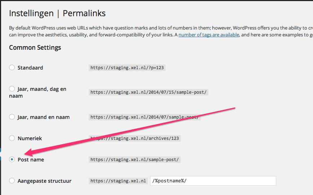Click the /%postname%/ custom structure input field
Viewport: 313px width, 195px height.
pos(213,181)
